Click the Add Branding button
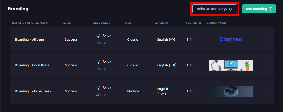 (259, 9)
